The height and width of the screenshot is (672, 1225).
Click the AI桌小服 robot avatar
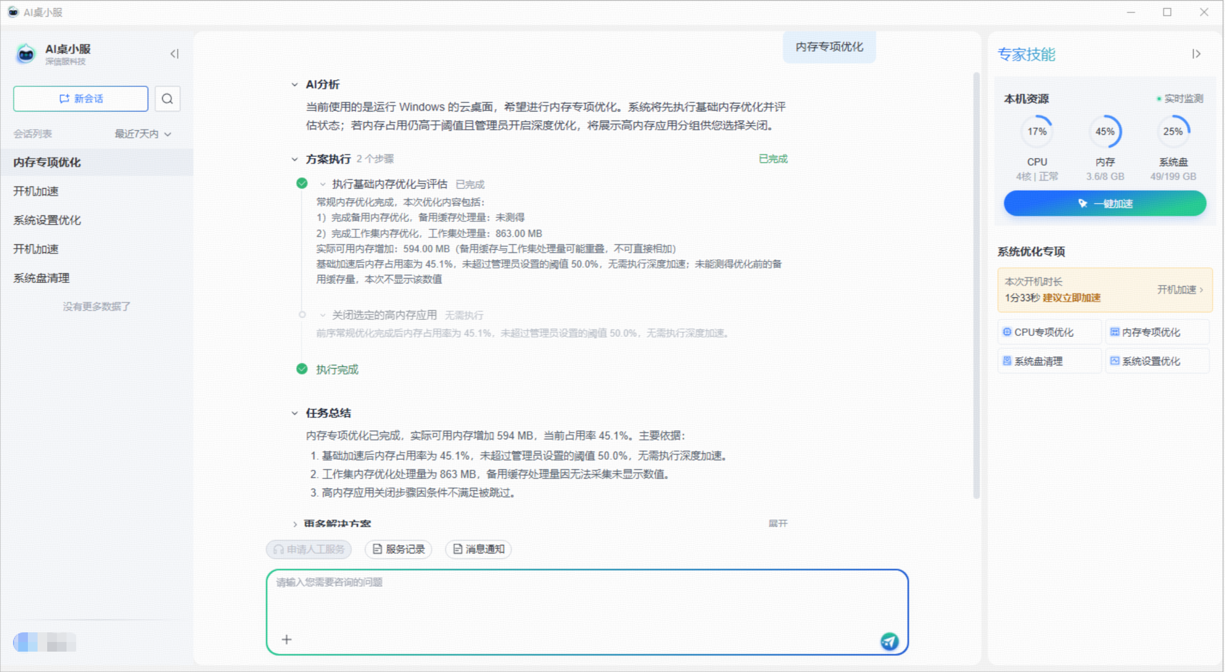[26, 54]
